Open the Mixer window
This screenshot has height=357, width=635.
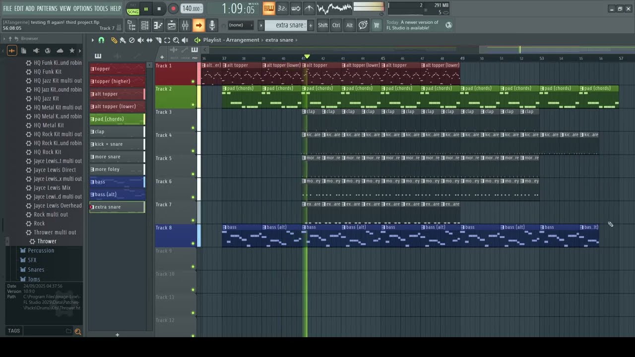click(185, 25)
